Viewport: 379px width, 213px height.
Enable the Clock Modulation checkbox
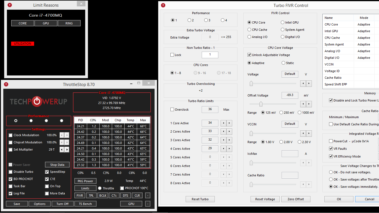pos(11,135)
